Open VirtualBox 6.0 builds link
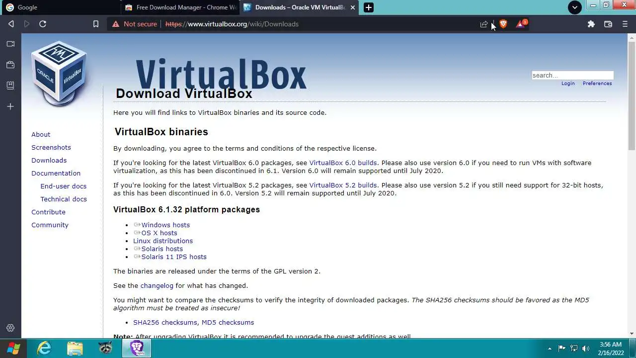Image resolution: width=636 pixels, height=358 pixels. (x=343, y=163)
